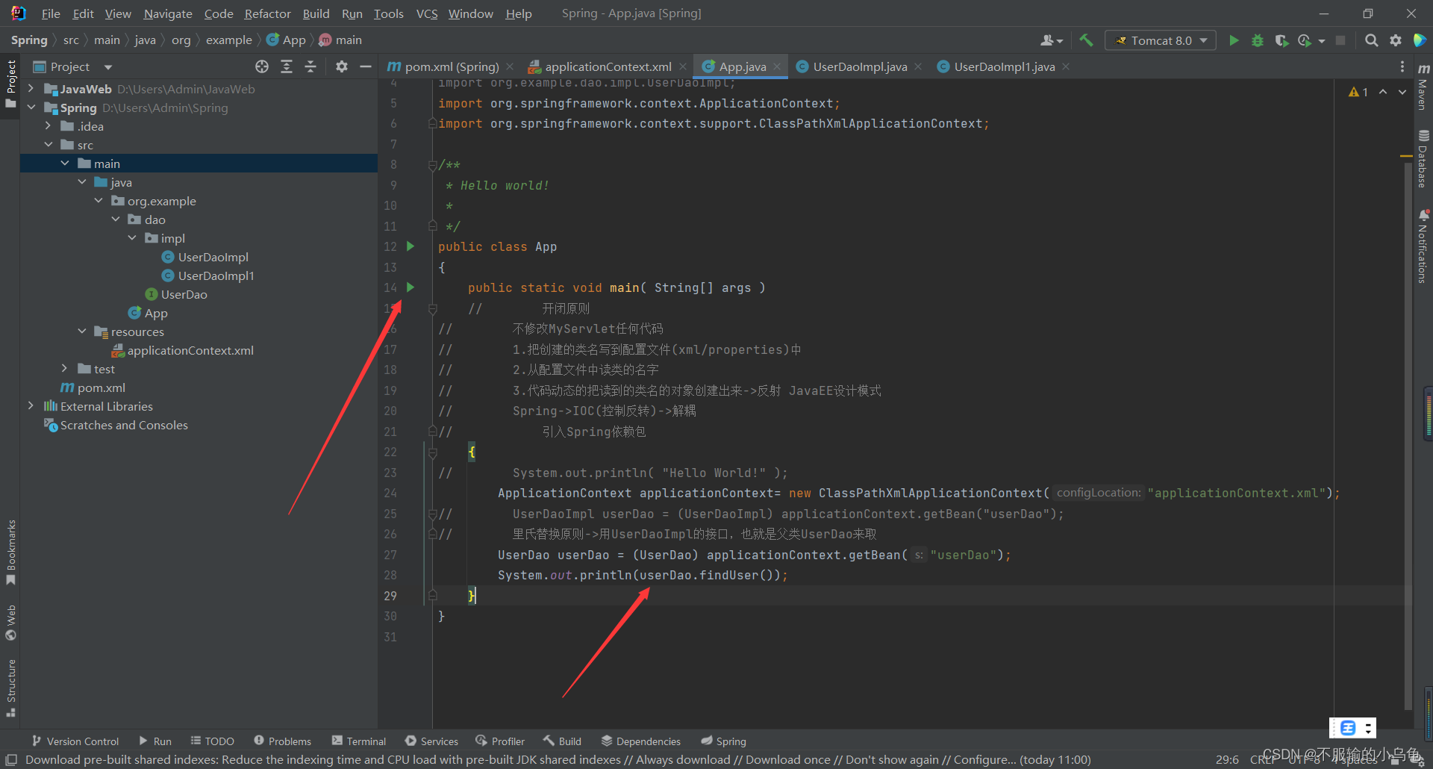Image resolution: width=1433 pixels, height=769 pixels.
Task: Collapse the src folder
Action: (x=48, y=145)
